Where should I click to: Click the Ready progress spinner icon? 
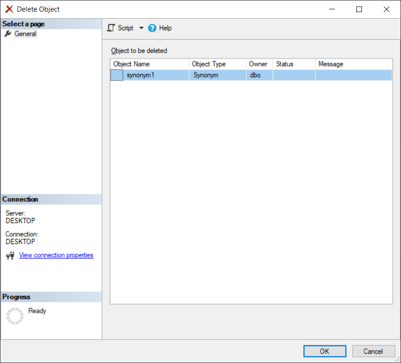click(x=15, y=316)
